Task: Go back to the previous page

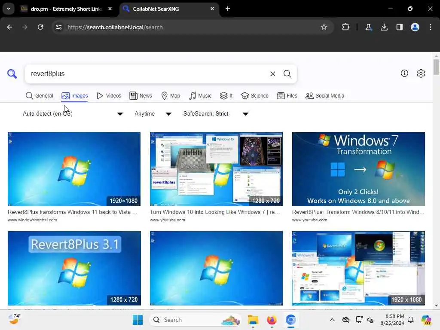Action: point(9,27)
